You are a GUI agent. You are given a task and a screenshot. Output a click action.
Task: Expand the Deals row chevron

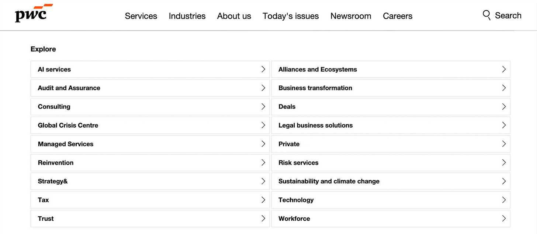(504, 107)
